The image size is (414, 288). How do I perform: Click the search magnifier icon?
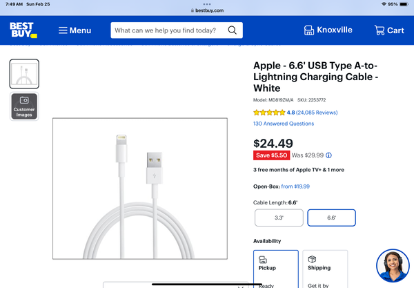click(x=232, y=30)
